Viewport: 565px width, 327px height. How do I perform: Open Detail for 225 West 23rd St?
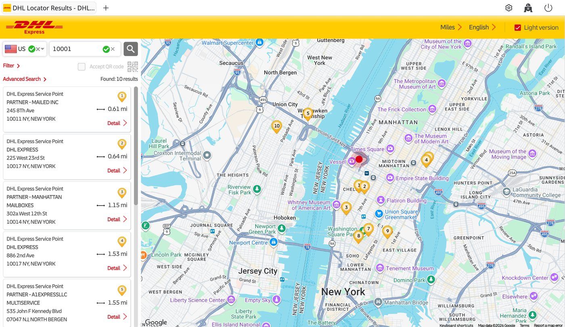point(117,171)
